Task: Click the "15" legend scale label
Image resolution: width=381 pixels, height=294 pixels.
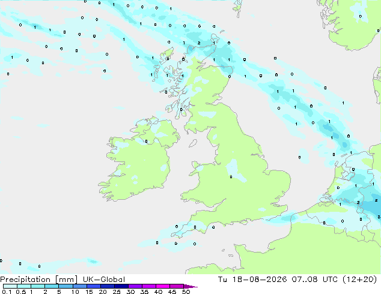Action: (x=89, y=292)
